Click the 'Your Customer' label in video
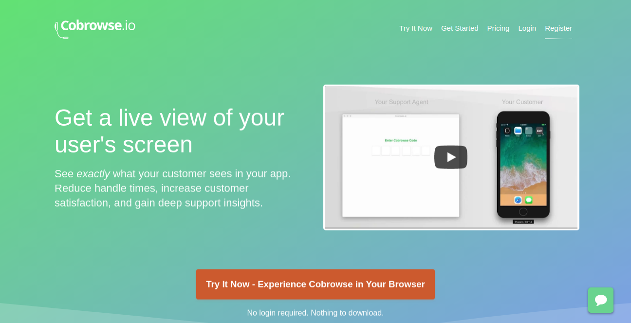631x323 pixels. click(522, 102)
